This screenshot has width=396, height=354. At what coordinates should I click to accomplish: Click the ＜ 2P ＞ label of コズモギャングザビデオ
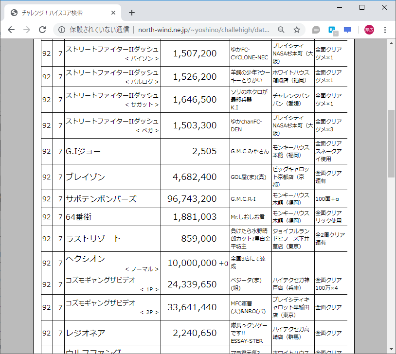pyautogui.click(x=149, y=312)
